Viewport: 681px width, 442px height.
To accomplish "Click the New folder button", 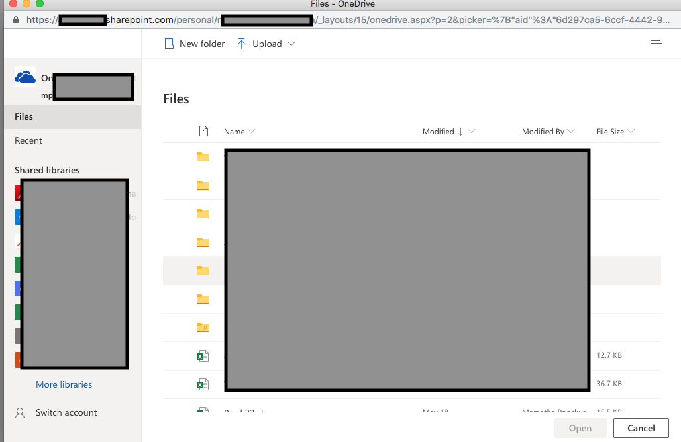I will click(x=194, y=44).
